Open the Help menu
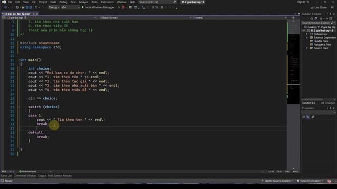337x189 pixels. [132, 2]
